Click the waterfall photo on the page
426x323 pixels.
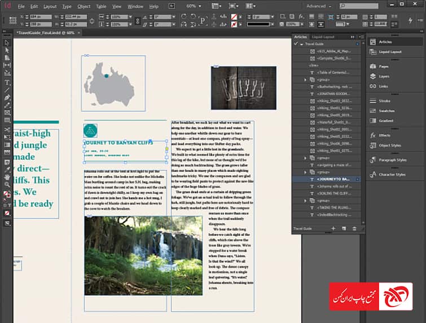point(143,256)
